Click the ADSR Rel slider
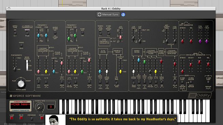This screenshot has height=125, width=223. [208, 64]
